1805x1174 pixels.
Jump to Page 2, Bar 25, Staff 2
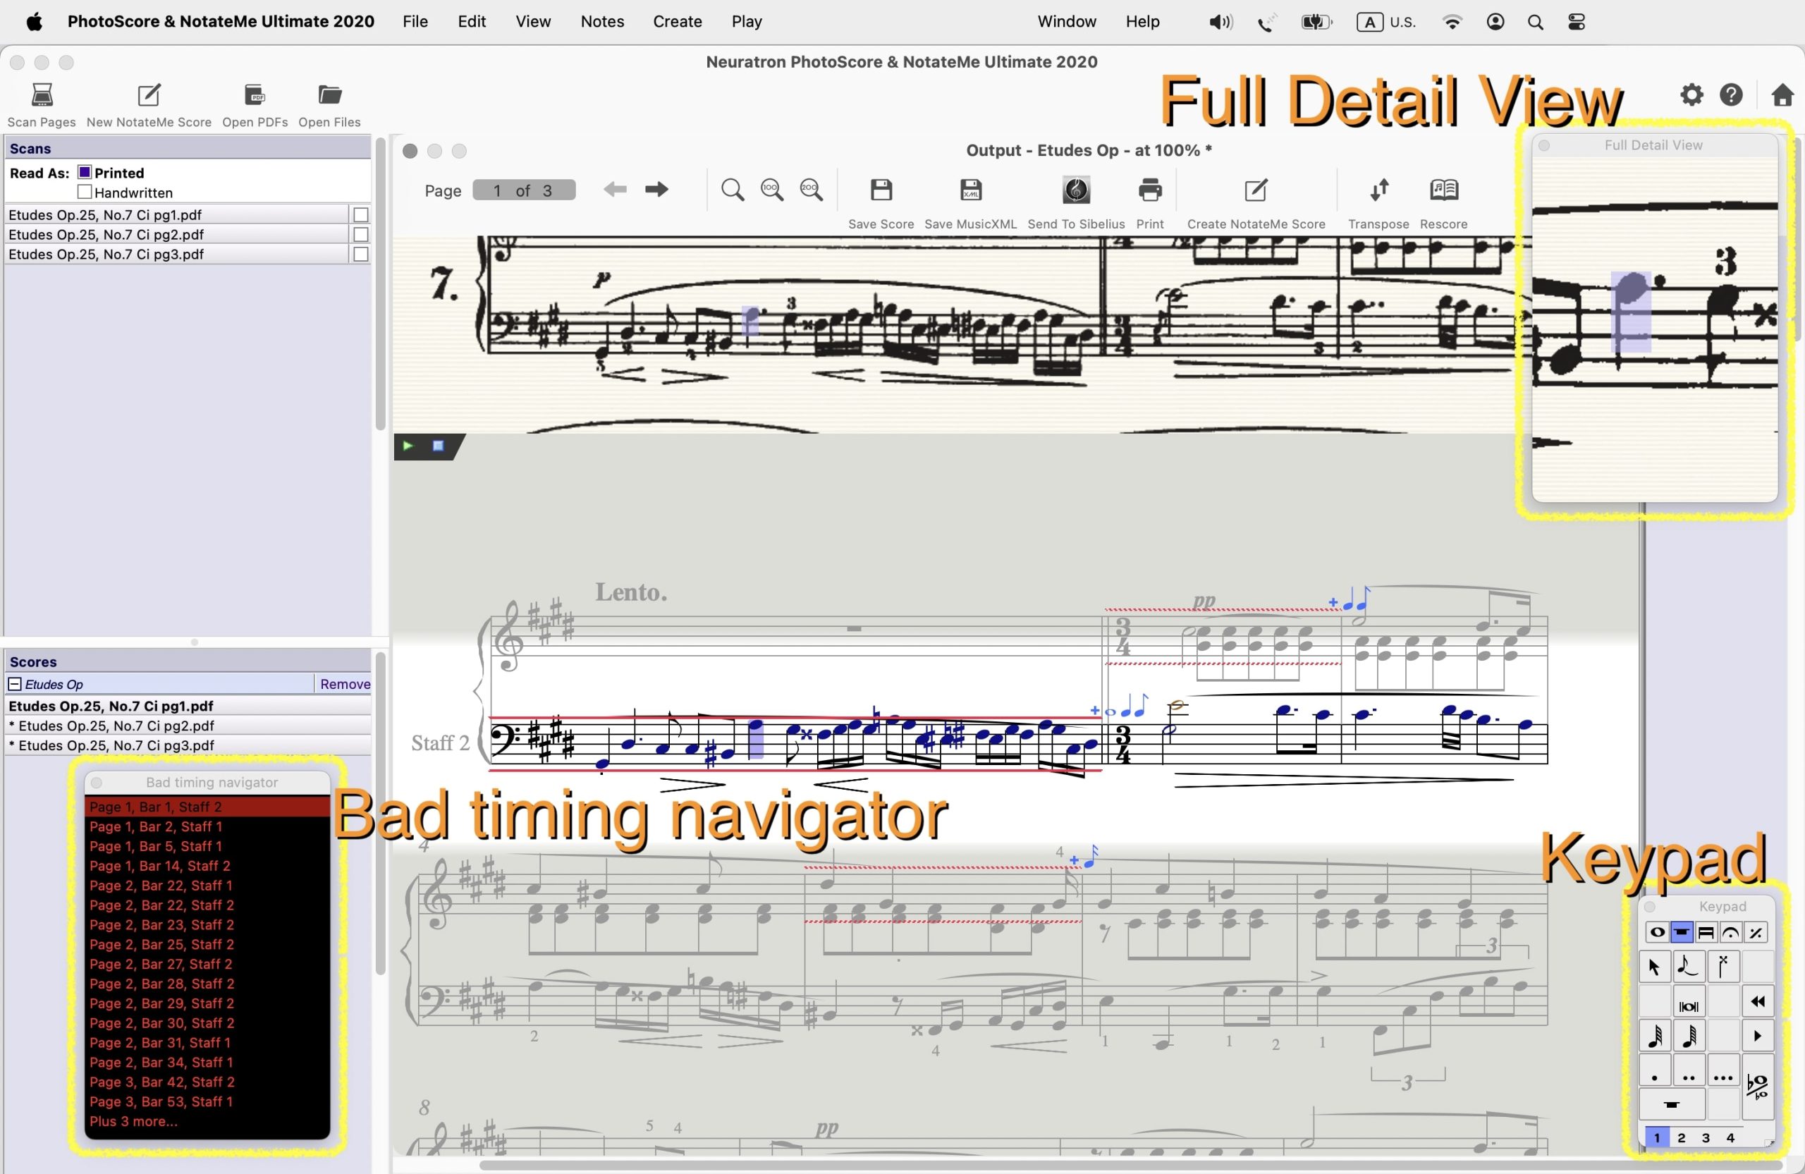[x=161, y=944]
